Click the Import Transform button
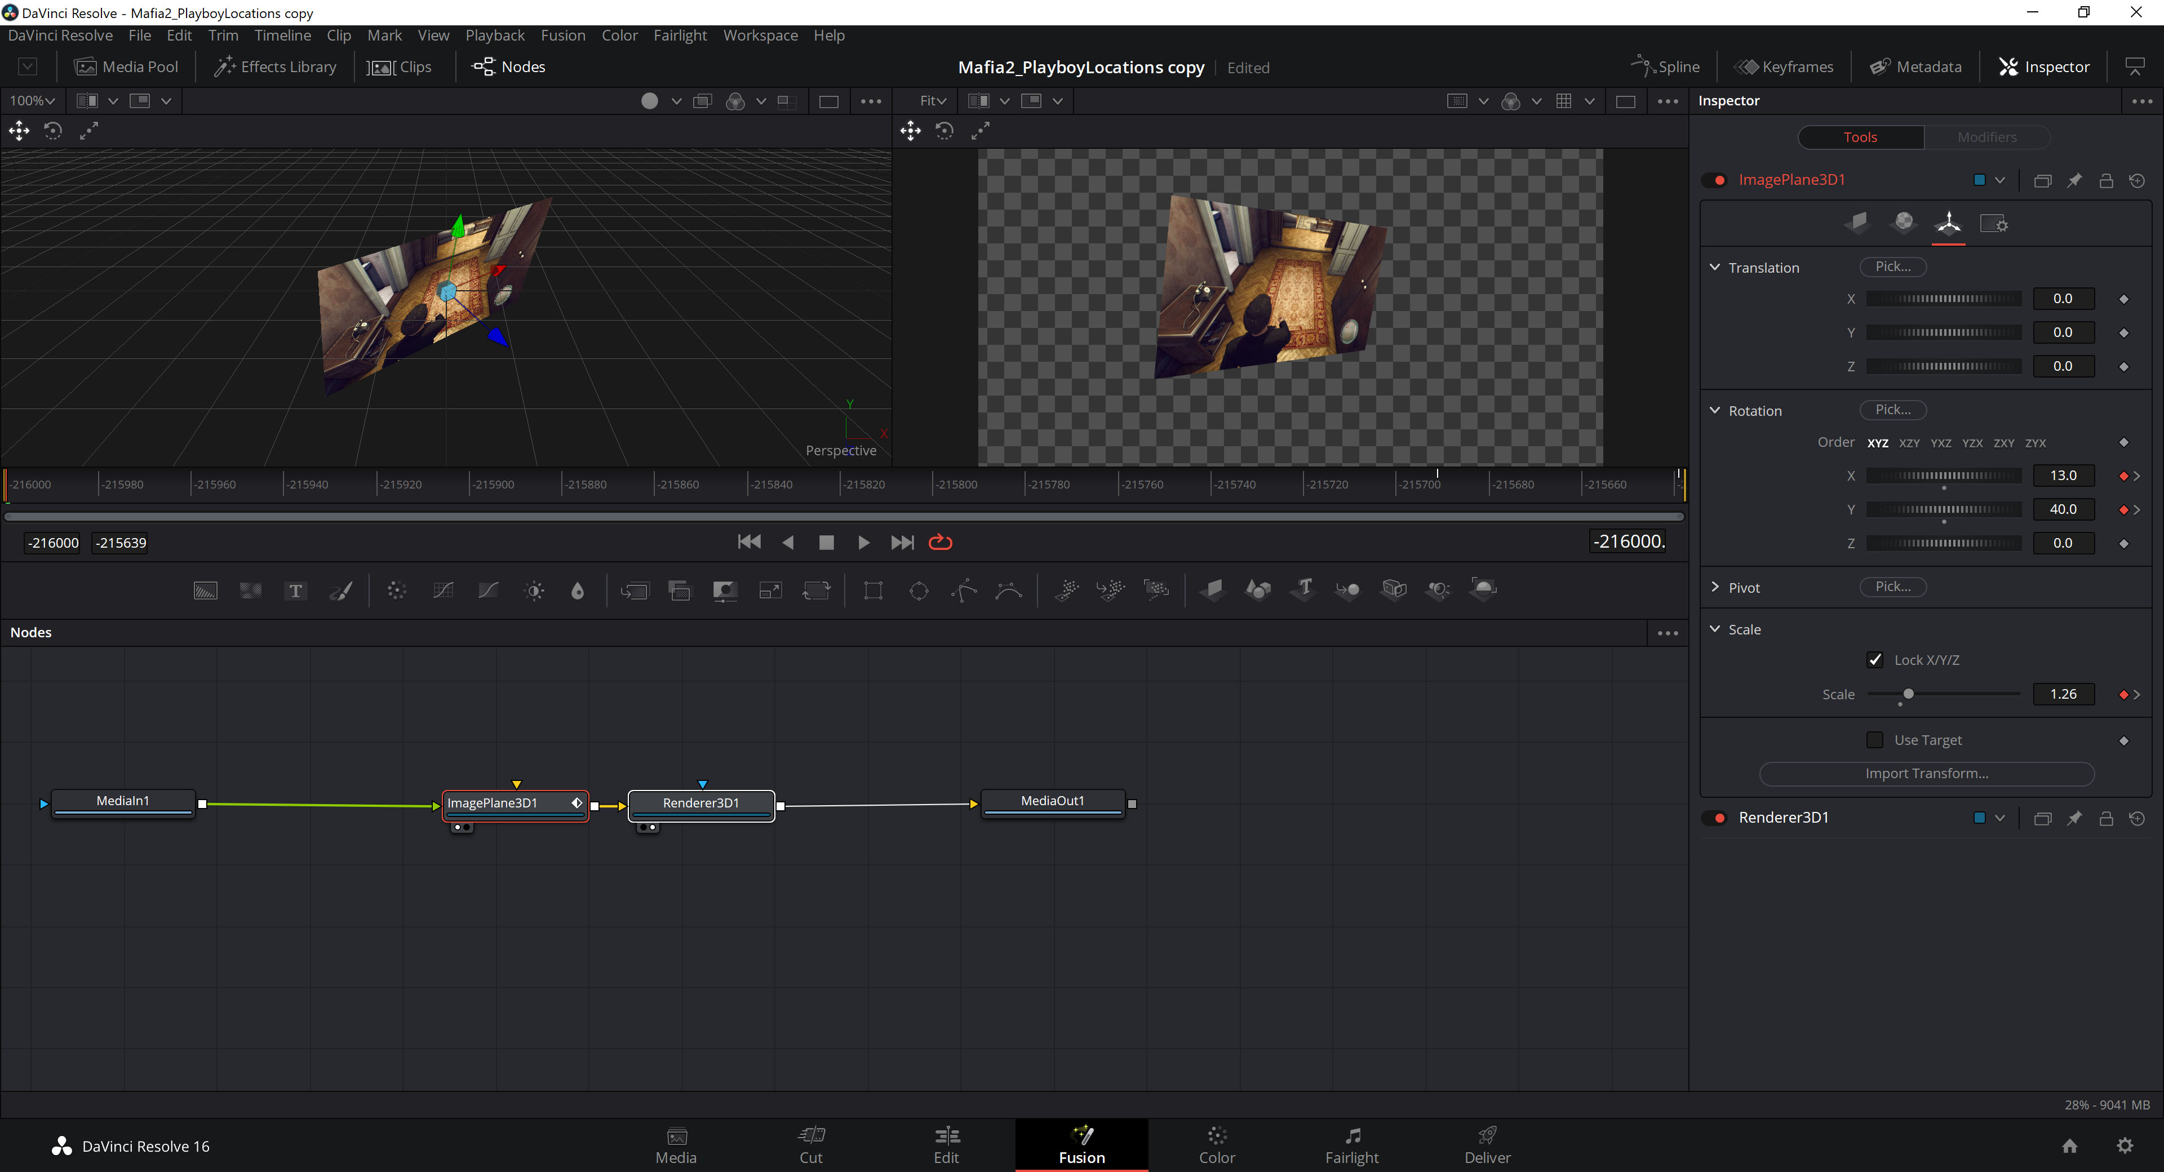The image size is (2164, 1172). [x=1926, y=773]
